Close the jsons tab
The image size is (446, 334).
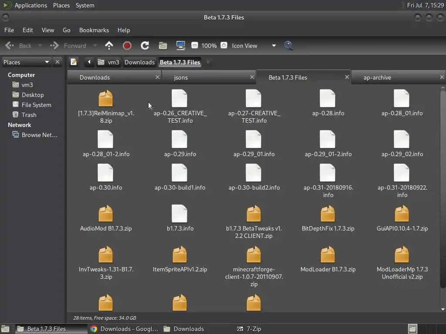[x=252, y=77]
